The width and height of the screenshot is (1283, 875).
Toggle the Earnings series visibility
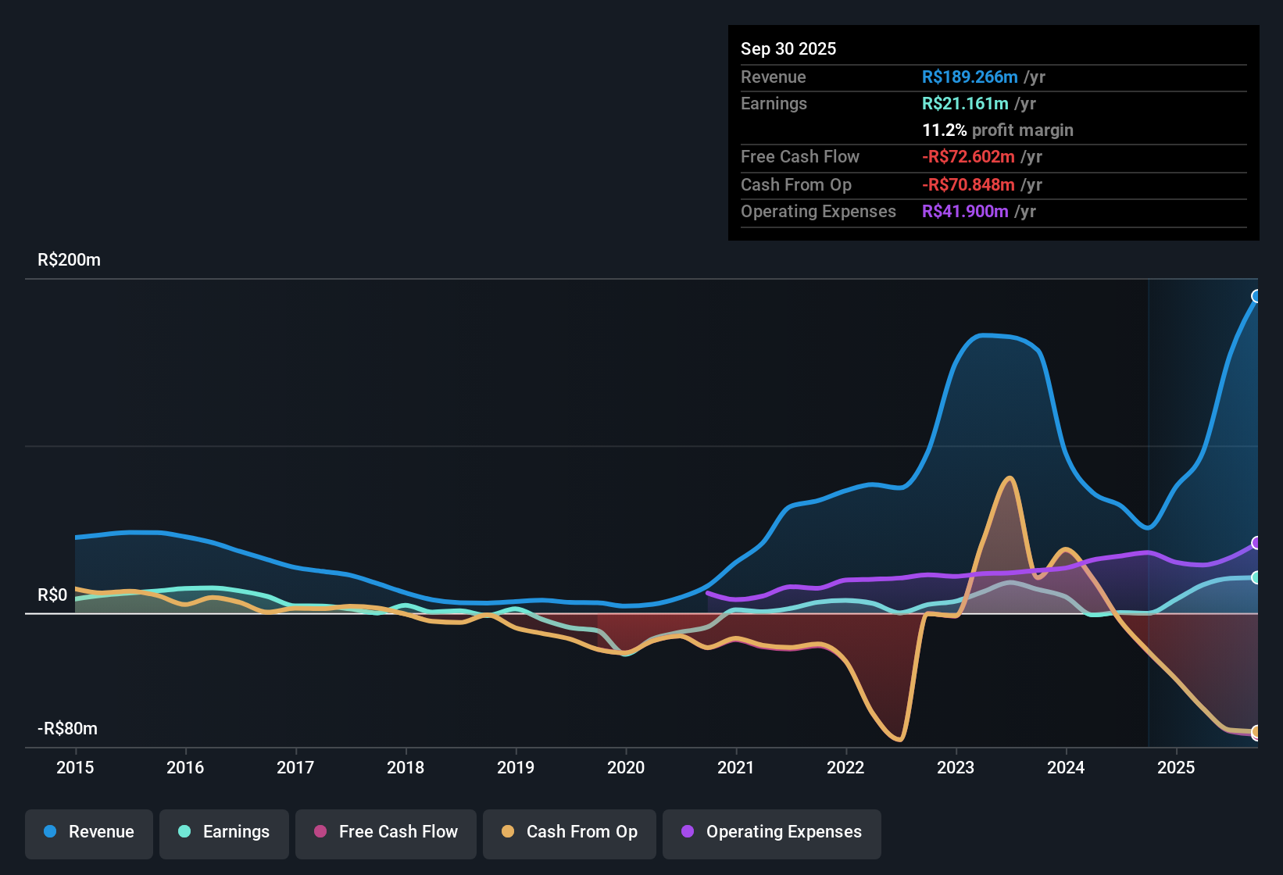[x=223, y=832]
